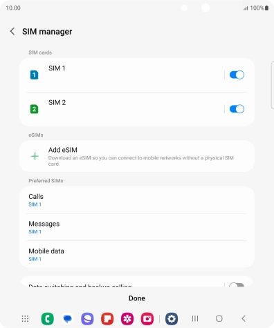Tap the Add eSIM option
This screenshot has width=274, height=328.
pos(137,156)
